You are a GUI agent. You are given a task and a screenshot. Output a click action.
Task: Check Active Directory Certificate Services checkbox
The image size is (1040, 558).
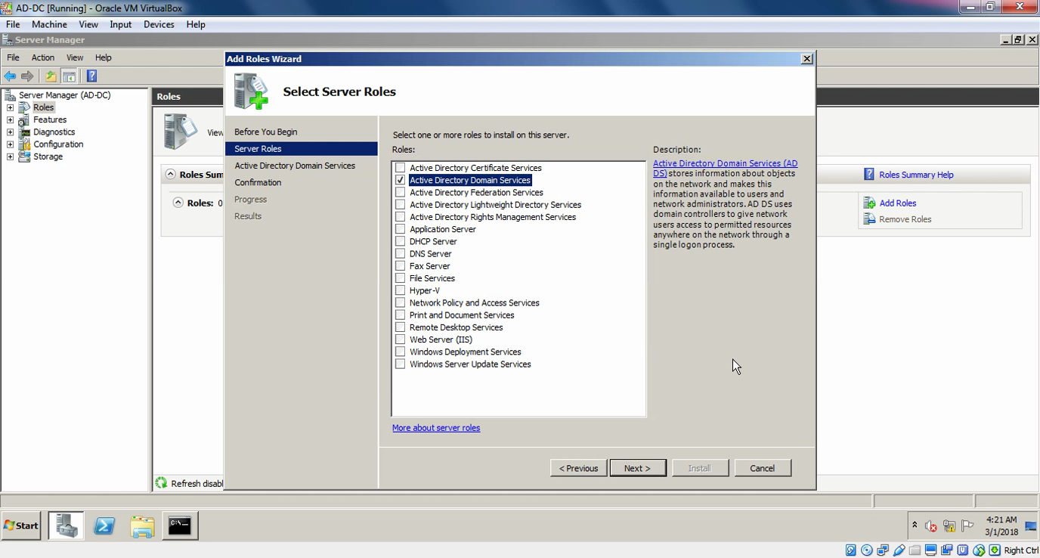401,168
